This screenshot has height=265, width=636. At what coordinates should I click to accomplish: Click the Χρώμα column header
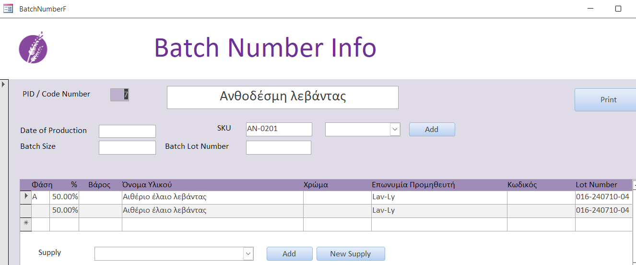pyautogui.click(x=316, y=185)
